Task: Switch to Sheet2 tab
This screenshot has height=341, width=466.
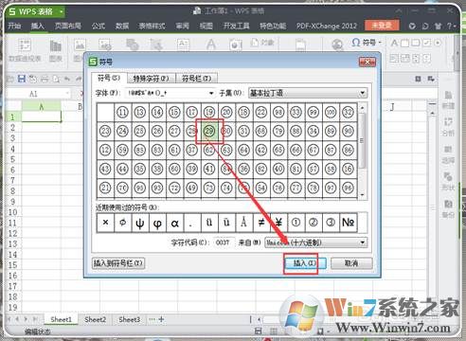Action: tap(95, 319)
